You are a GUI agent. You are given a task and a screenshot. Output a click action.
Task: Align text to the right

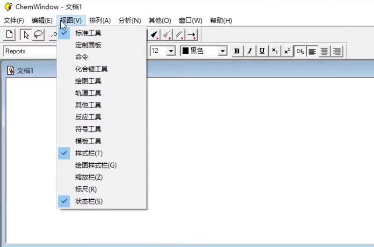pos(337,51)
